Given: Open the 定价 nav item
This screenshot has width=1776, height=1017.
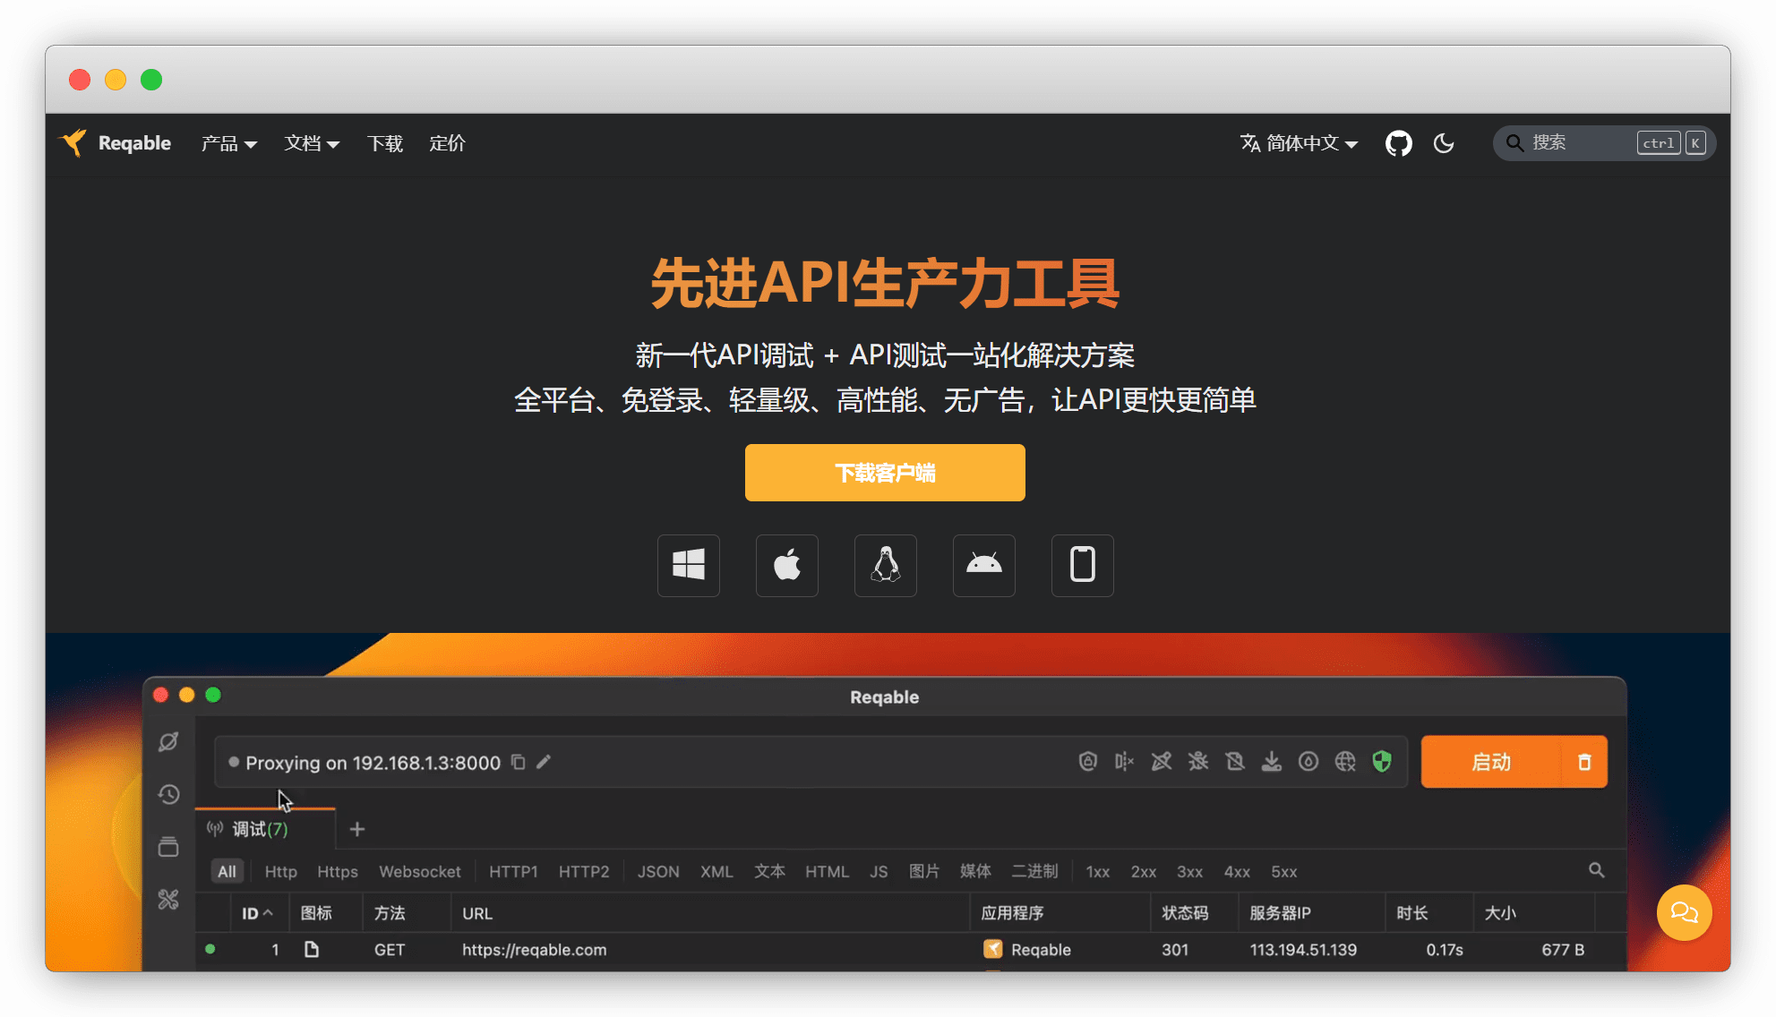Looking at the screenshot, I should click(447, 143).
